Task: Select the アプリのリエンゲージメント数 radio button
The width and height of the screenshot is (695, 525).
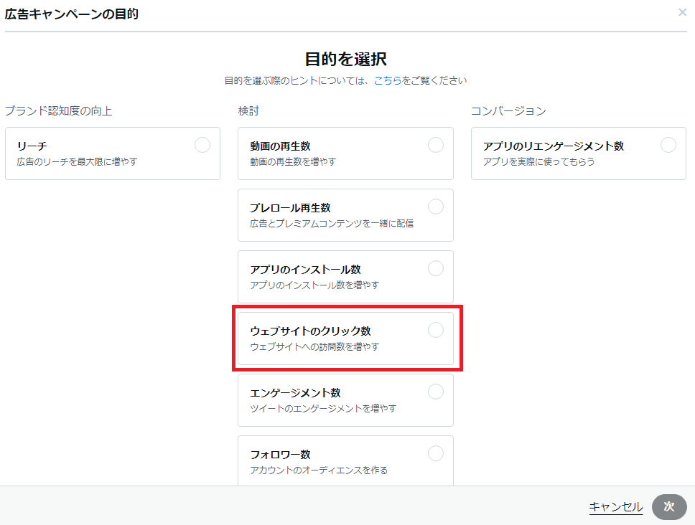Action: pyautogui.click(x=668, y=144)
